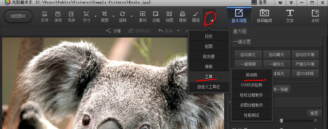The width and height of the screenshot is (328, 129).
Task: Choose Layout (排版) menu item
Action: (209, 67)
